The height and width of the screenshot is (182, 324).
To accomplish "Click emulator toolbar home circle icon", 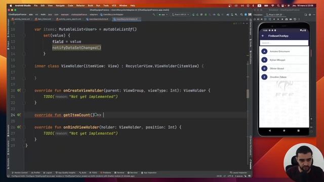I will pyautogui.click(x=278, y=19).
